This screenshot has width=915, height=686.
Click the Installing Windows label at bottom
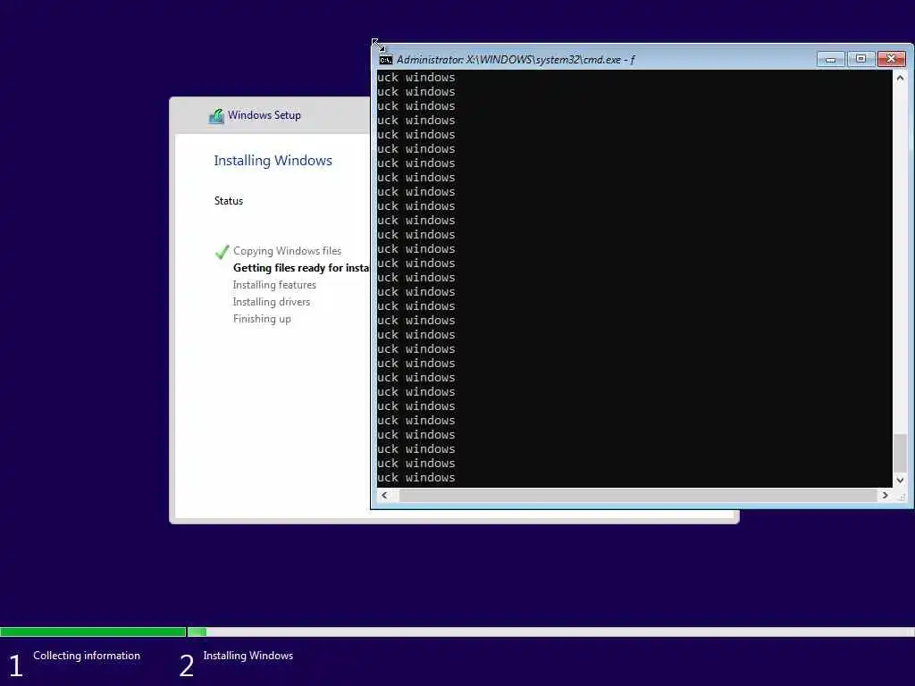tap(248, 656)
